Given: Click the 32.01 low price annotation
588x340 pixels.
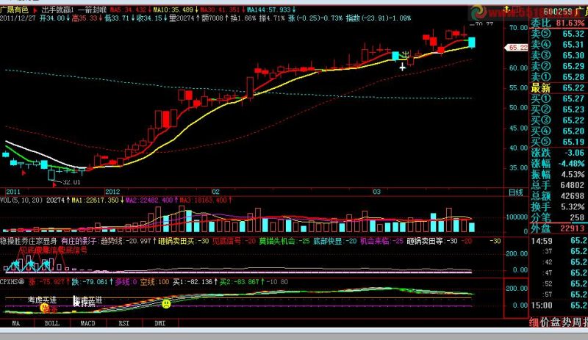Looking at the screenshot, I should point(71,182).
